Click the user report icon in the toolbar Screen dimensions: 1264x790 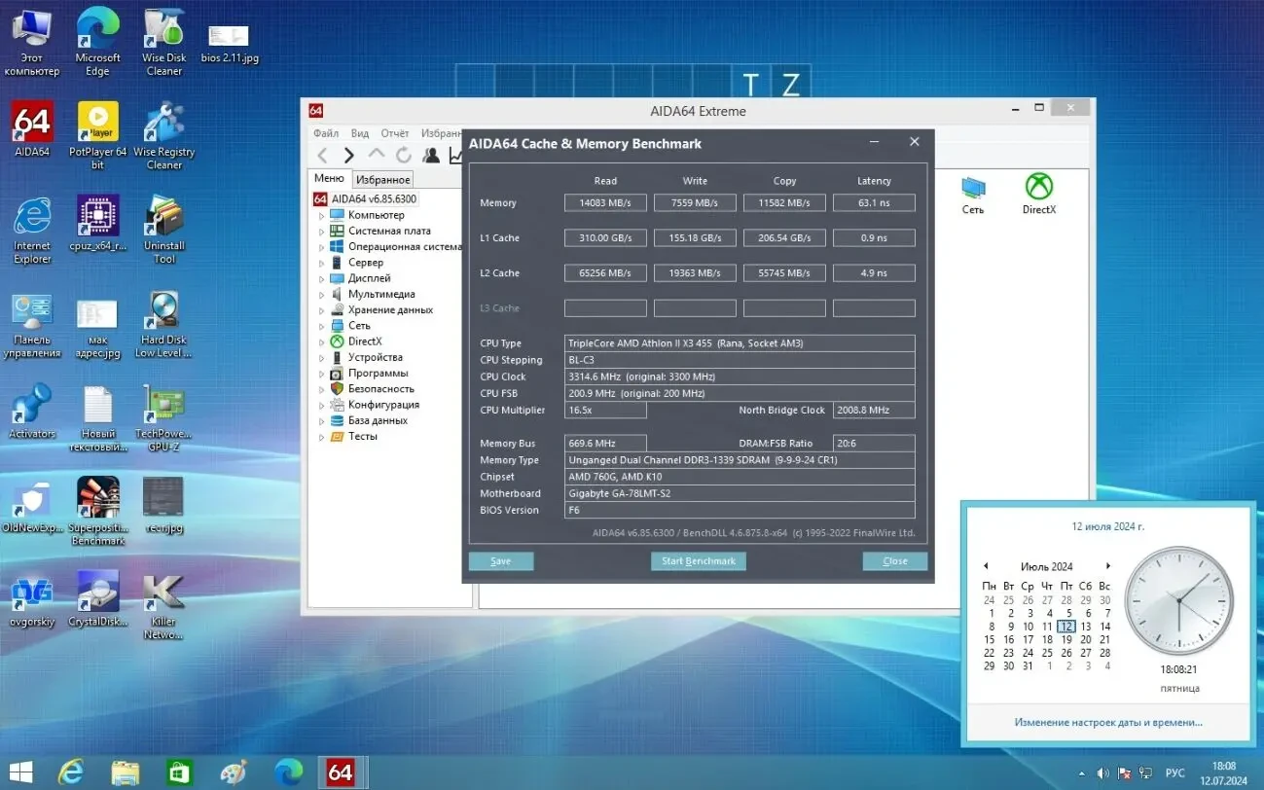tap(430, 155)
